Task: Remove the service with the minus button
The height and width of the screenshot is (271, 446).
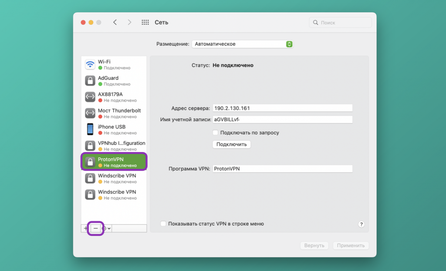Action: click(95, 228)
